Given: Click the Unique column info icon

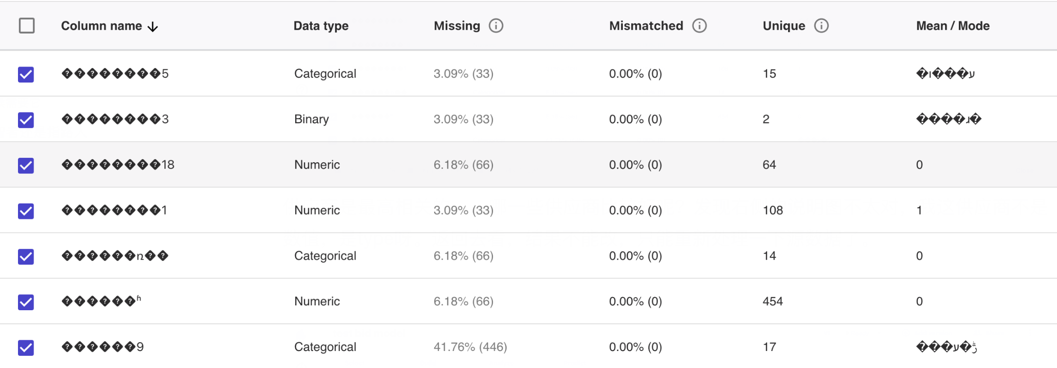Looking at the screenshot, I should [x=821, y=26].
